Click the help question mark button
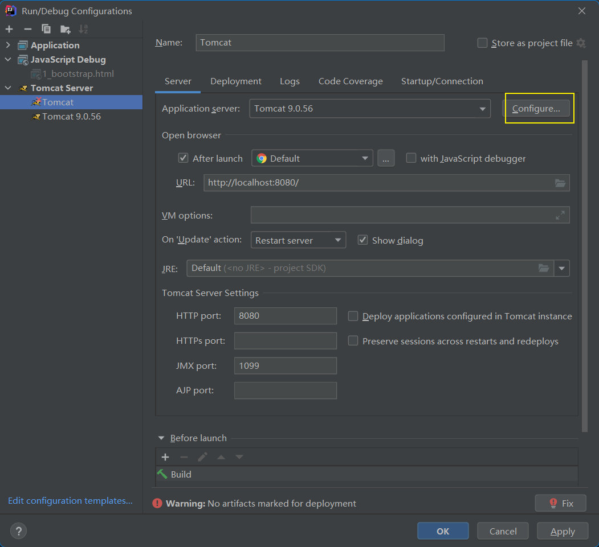 pos(18,530)
